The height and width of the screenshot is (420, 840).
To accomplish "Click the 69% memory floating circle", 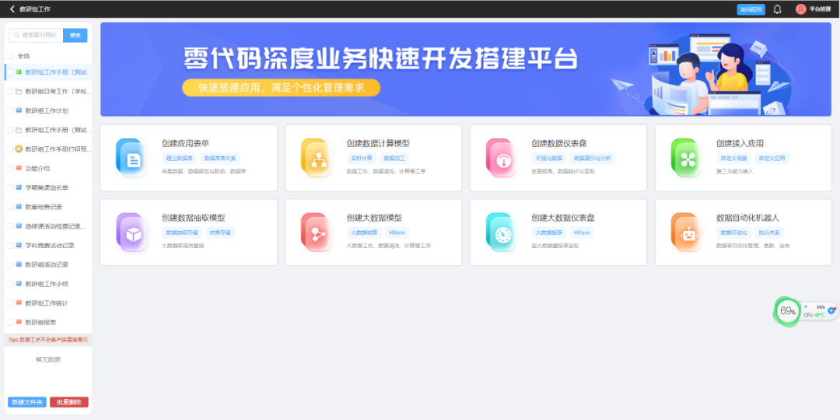I will (x=787, y=310).
